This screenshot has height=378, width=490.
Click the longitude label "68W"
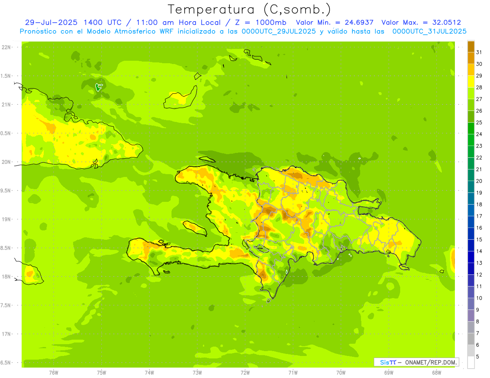point(437,373)
